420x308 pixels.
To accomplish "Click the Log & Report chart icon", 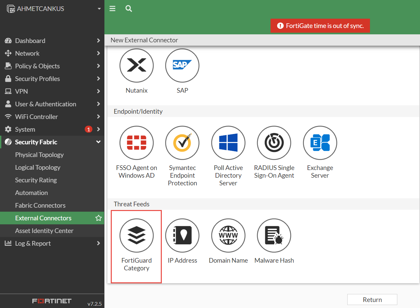I will click(x=8, y=243).
